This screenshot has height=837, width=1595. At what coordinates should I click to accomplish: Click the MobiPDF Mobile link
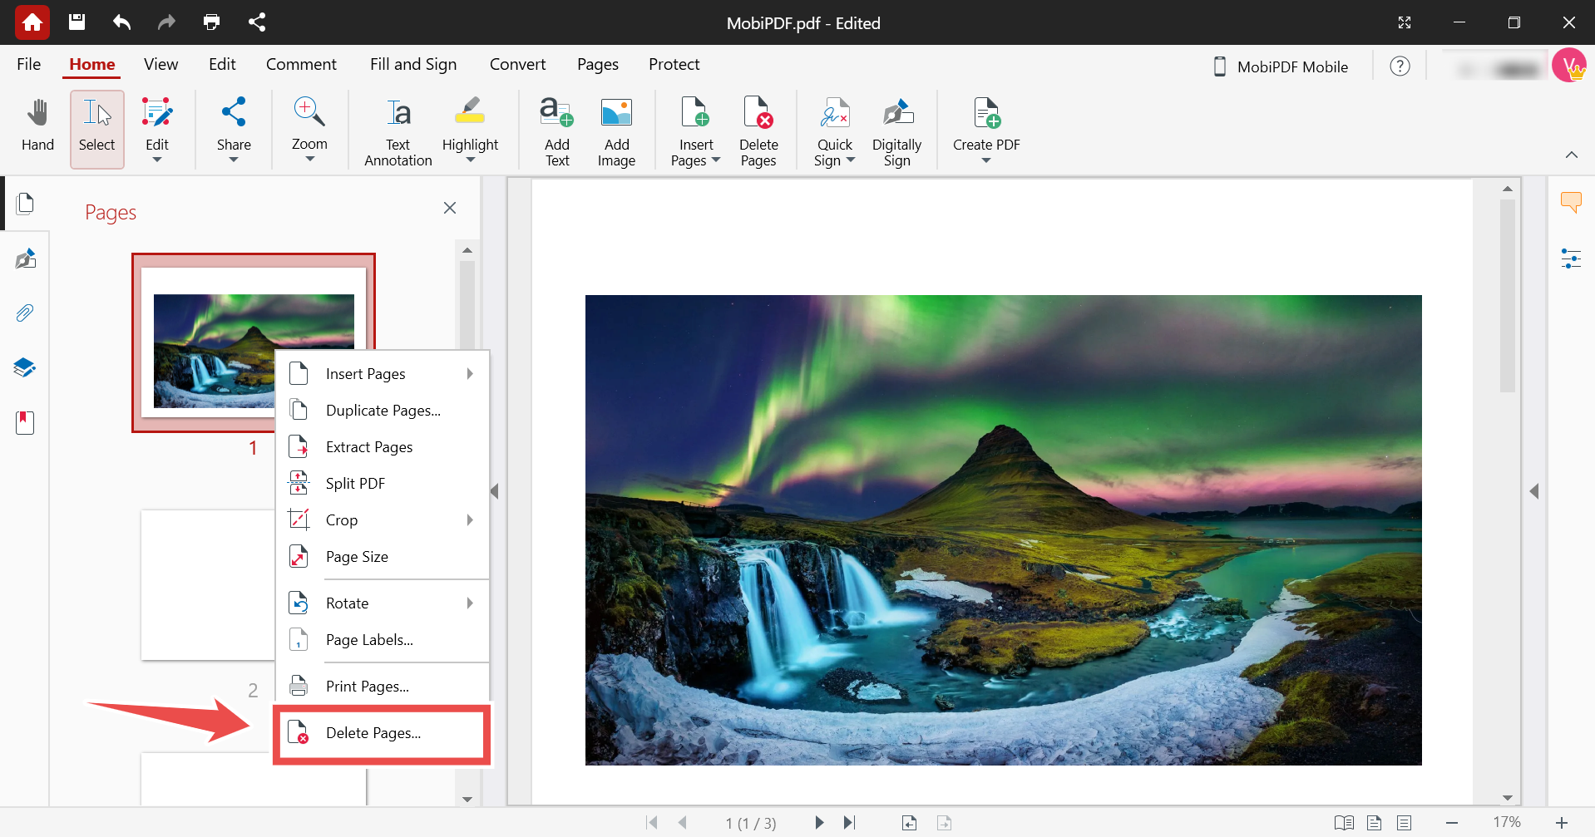pyautogui.click(x=1281, y=66)
